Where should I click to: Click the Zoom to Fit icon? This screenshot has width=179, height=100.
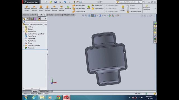click(x=83, y=16)
